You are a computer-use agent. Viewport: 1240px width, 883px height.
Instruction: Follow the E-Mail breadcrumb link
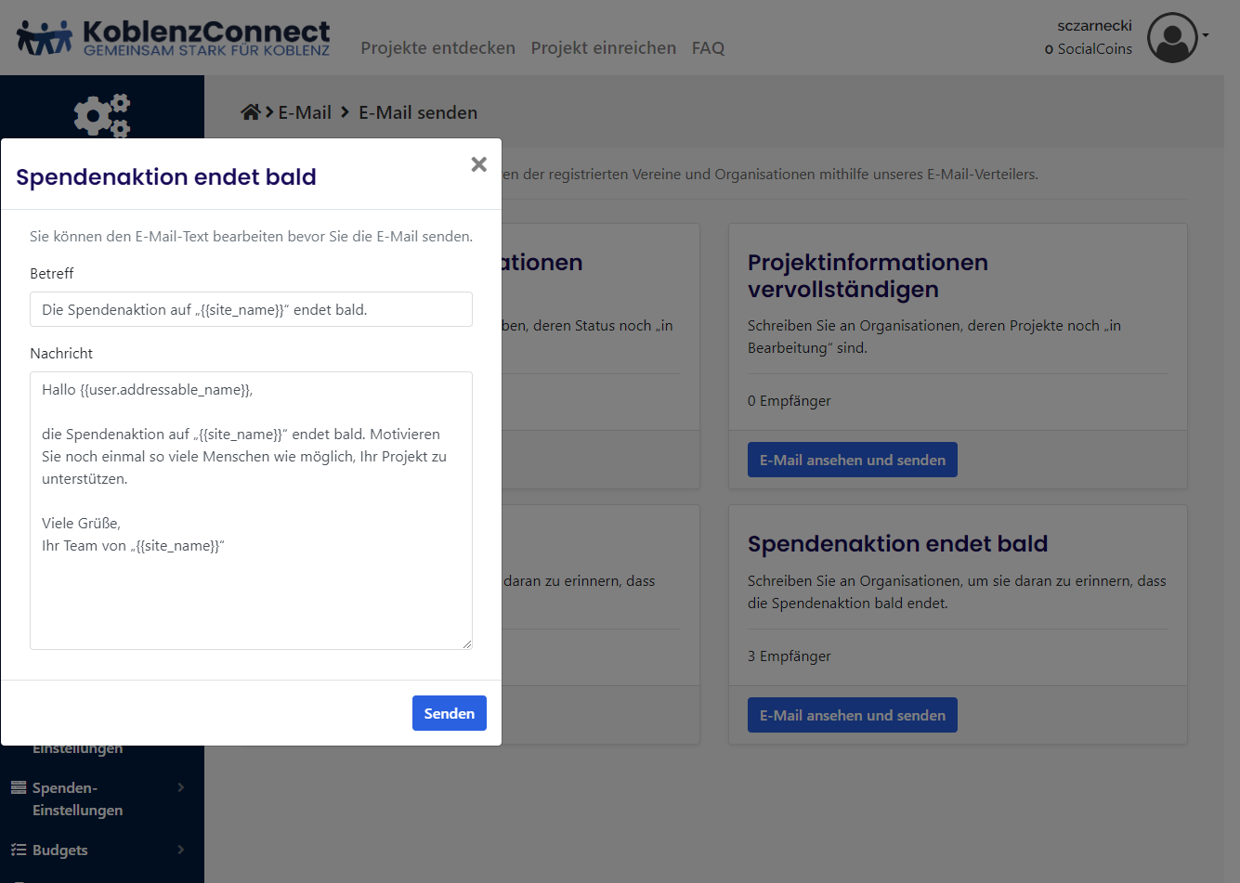(305, 112)
